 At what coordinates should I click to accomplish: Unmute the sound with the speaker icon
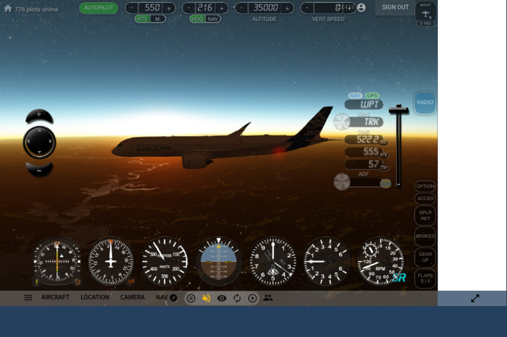[x=206, y=298]
